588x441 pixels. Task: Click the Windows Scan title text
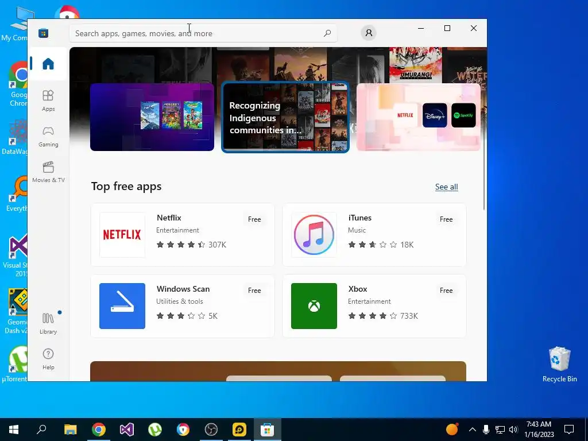point(183,289)
